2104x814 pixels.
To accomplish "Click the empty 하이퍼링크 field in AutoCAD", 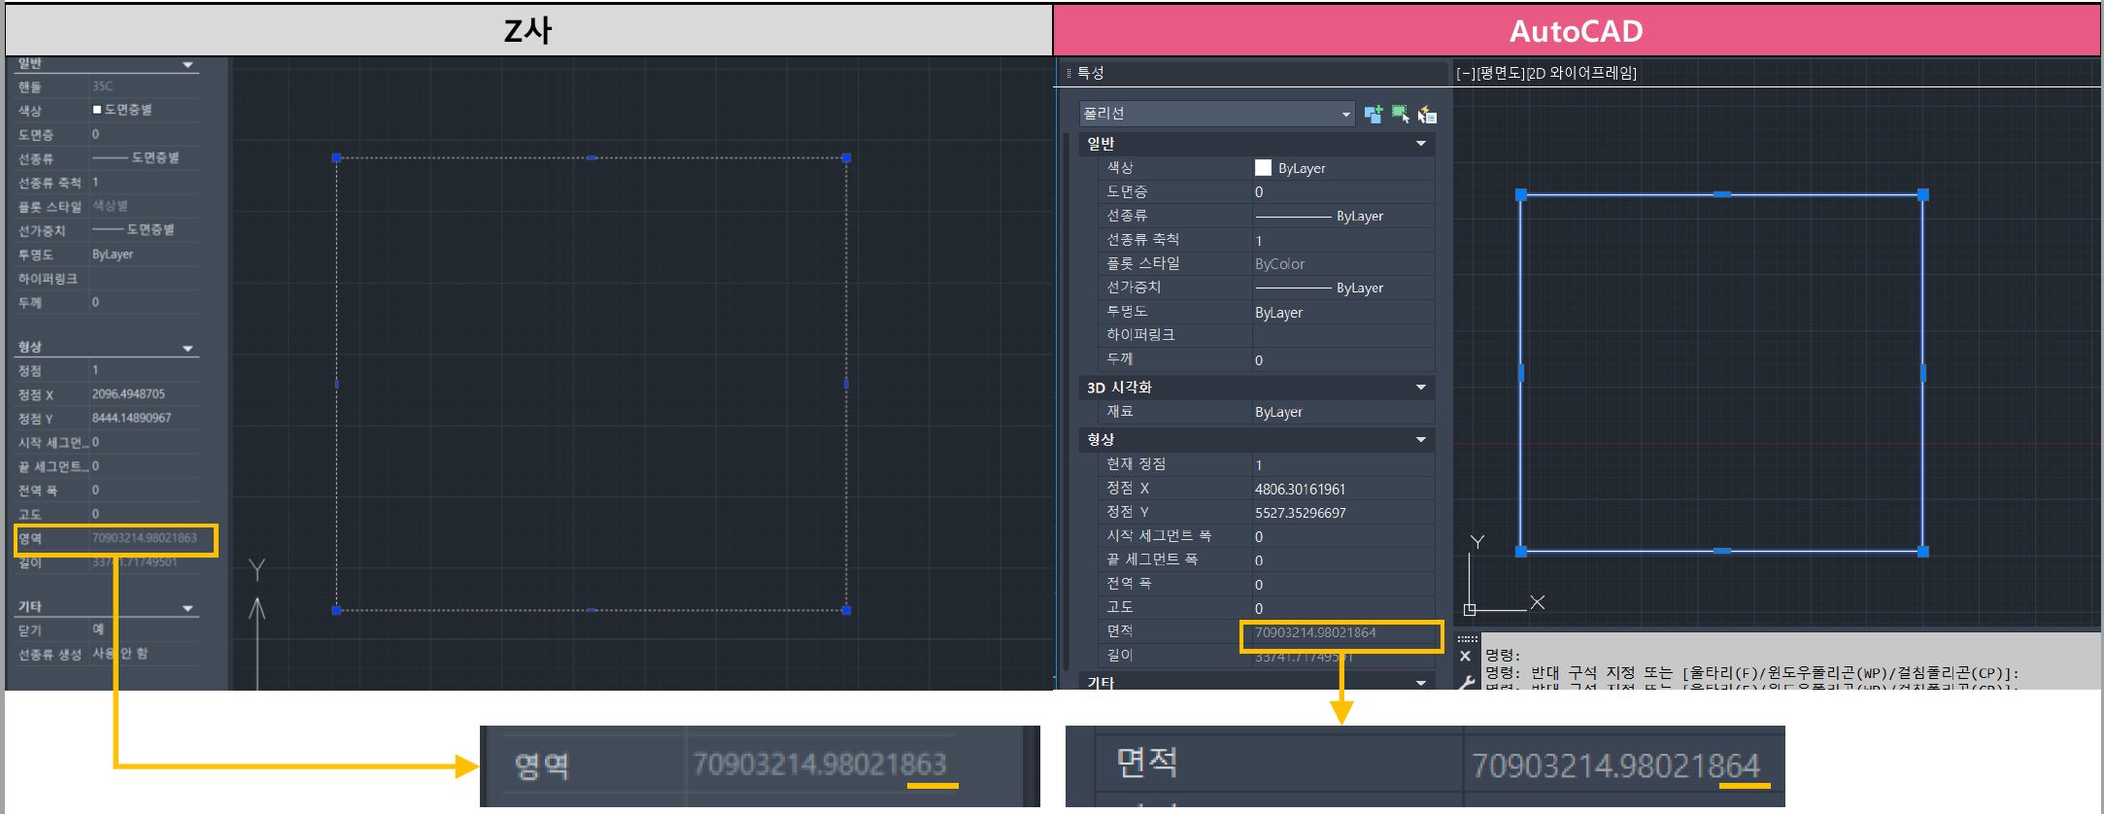I will [1343, 335].
